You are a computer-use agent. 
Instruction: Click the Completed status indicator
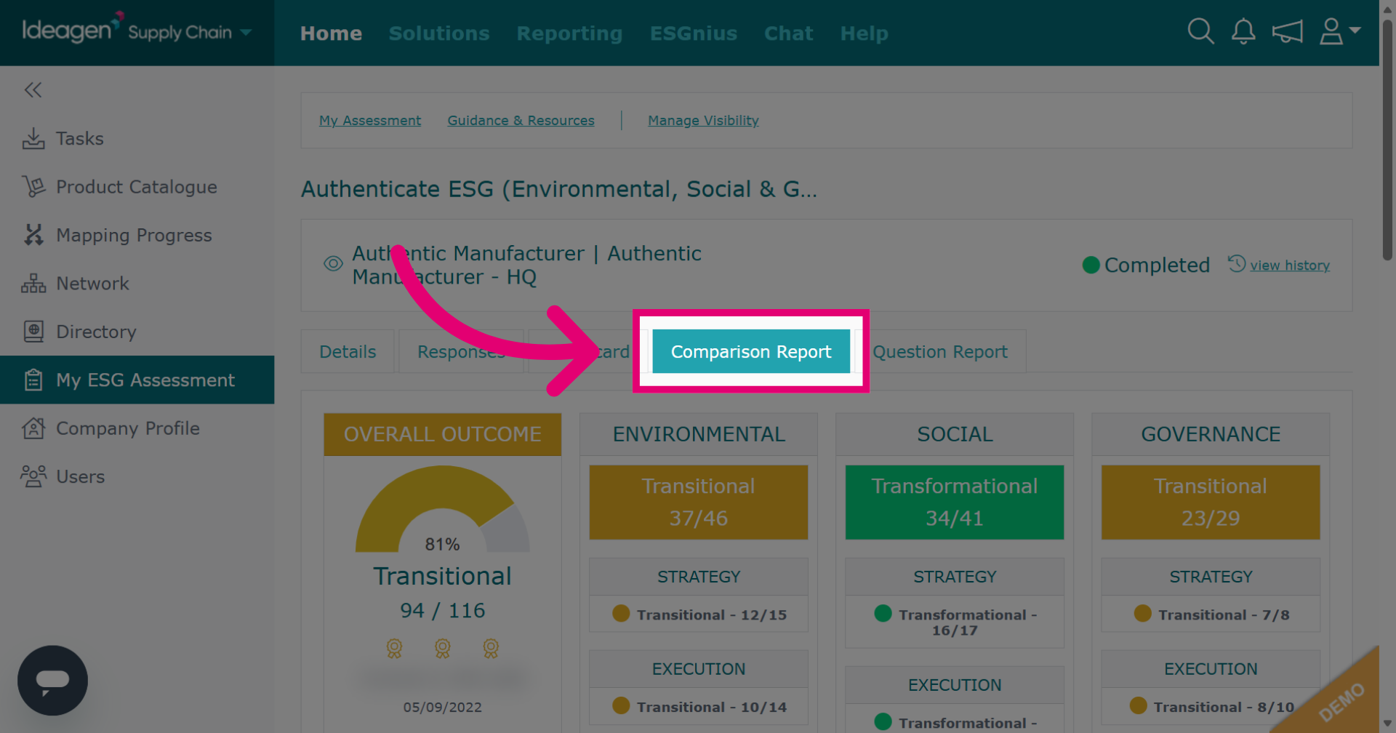(x=1146, y=265)
